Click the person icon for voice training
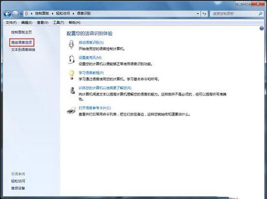 coord(73,90)
